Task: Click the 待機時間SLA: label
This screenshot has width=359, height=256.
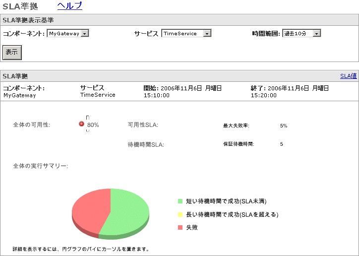Action: point(146,145)
